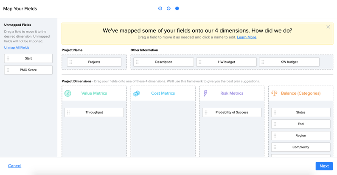Proceed with the Next button
The image size is (337, 175).
pyautogui.click(x=324, y=166)
